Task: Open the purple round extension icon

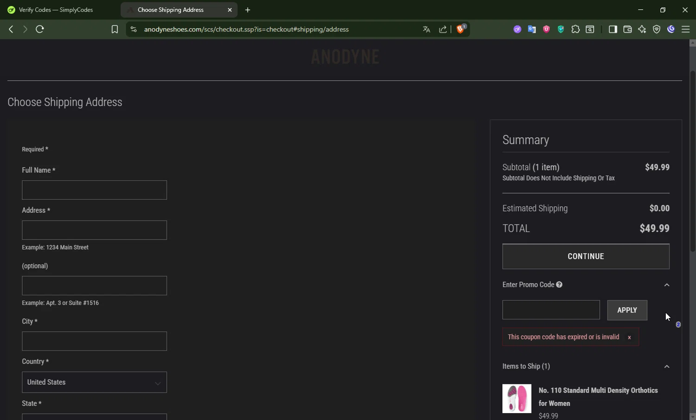Action: [x=517, y=29]
